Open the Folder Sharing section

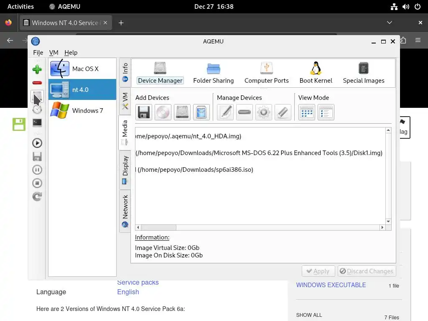[x=214, y=73]
